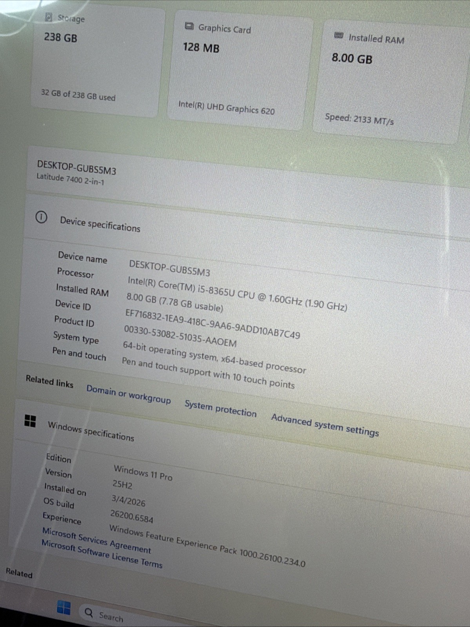Click the Processor label

click(x=75, y=273)
